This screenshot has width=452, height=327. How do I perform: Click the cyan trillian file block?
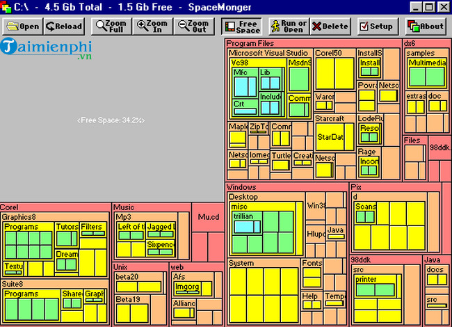pyautogui.click(x=243, y=216)
